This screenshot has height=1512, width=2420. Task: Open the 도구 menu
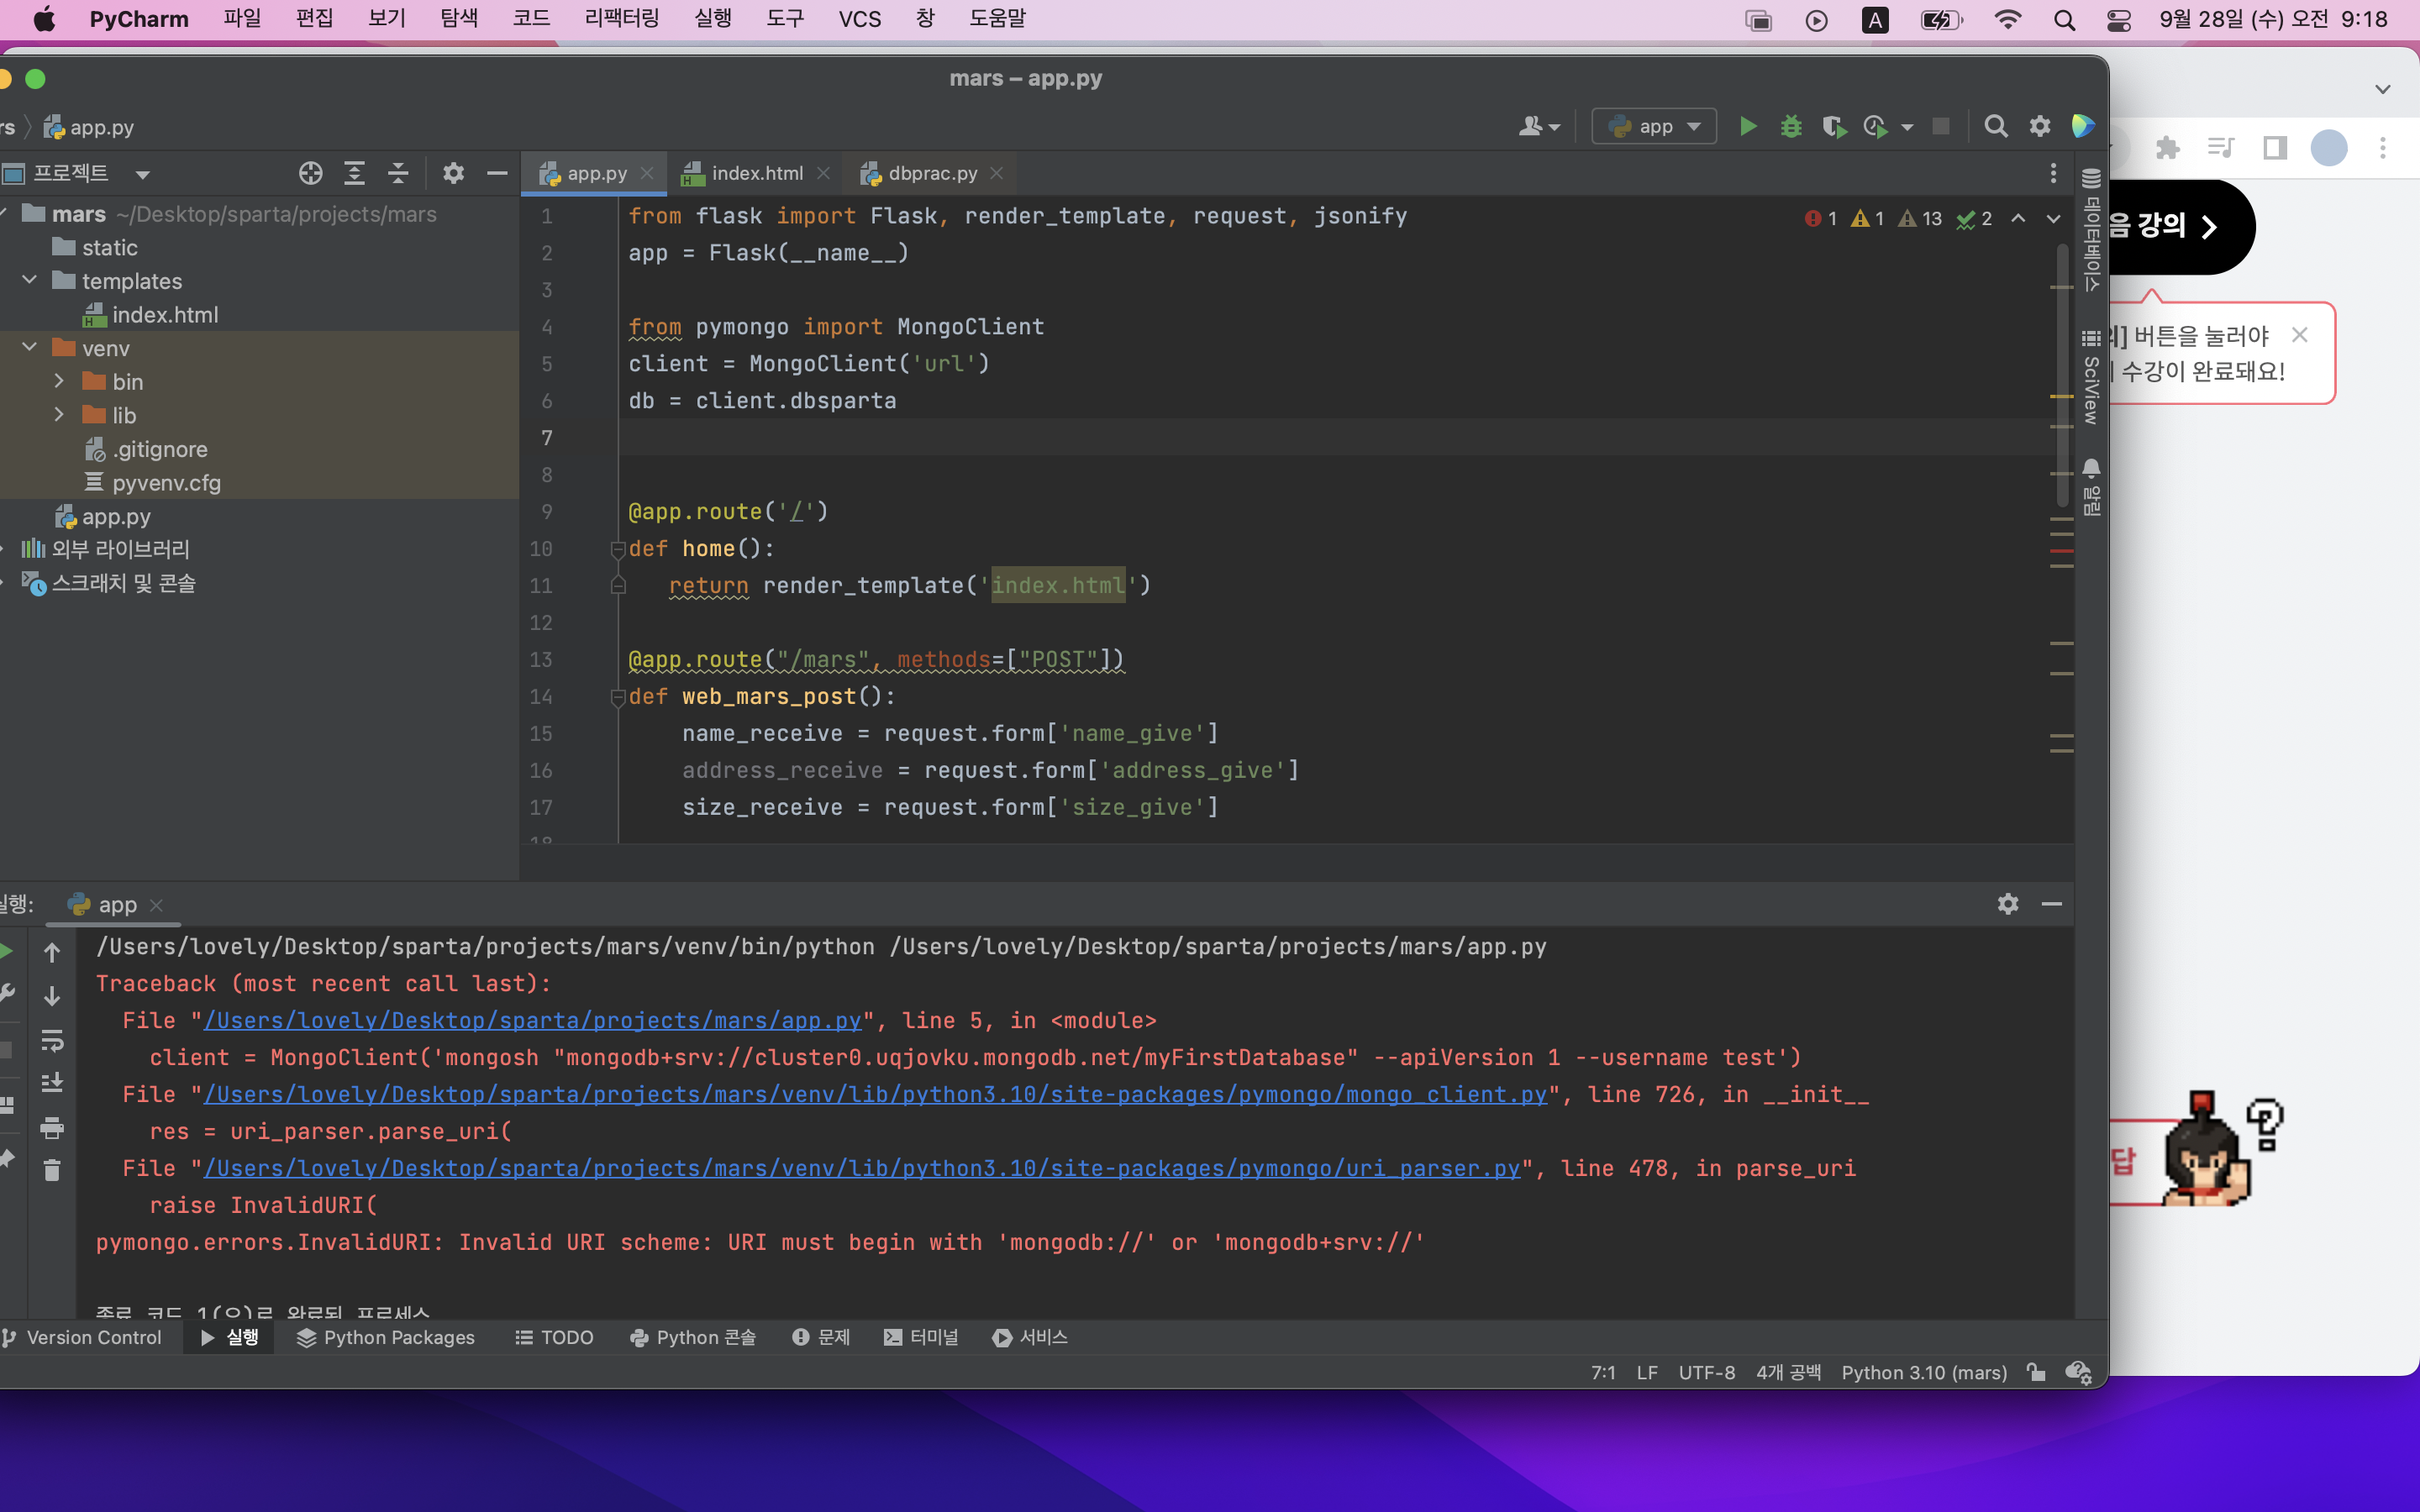point(786,19)
